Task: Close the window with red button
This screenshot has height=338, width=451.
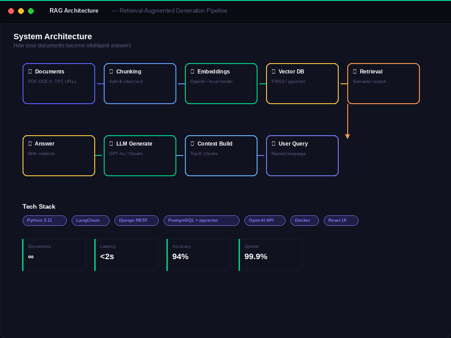Action: [11, 11]
